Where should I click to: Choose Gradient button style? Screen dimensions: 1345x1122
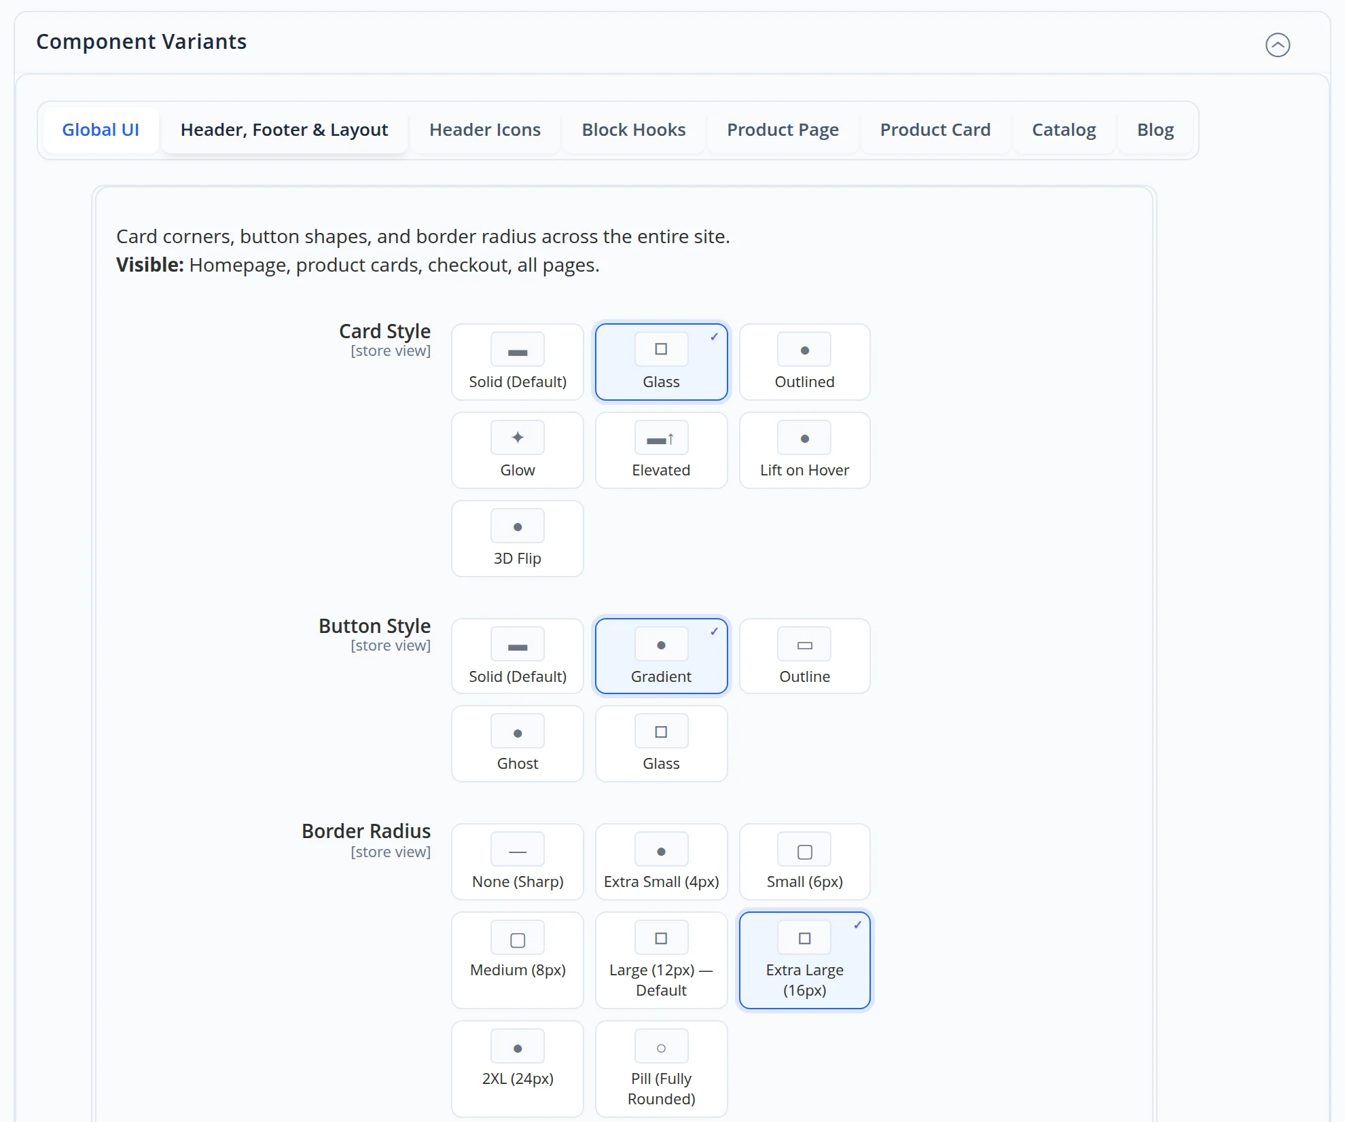pos(661,656)
